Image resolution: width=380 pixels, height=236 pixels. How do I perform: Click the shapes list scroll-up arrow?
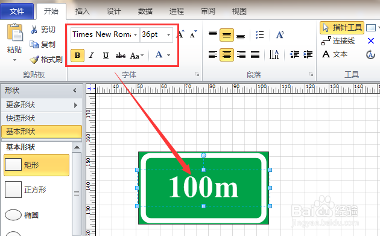coord(77,147)
